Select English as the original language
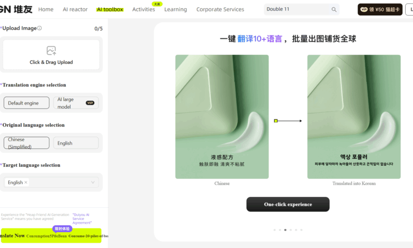 tap(76, 143)
